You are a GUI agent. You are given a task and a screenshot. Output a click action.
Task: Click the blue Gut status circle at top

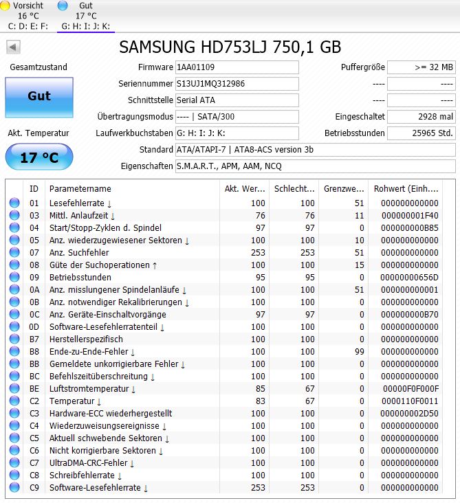pyautogui.click(x=63, y=5)
